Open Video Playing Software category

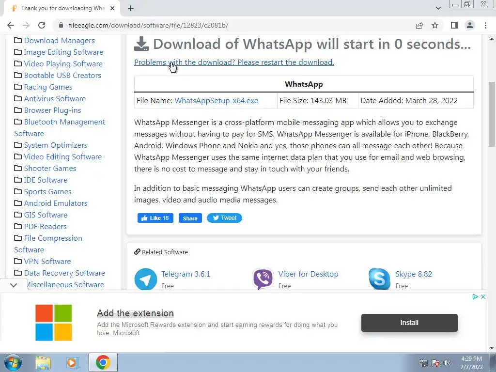coord(63,64)
